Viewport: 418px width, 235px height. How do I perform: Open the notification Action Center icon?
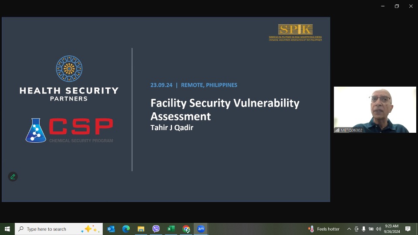tap(408, 229)
